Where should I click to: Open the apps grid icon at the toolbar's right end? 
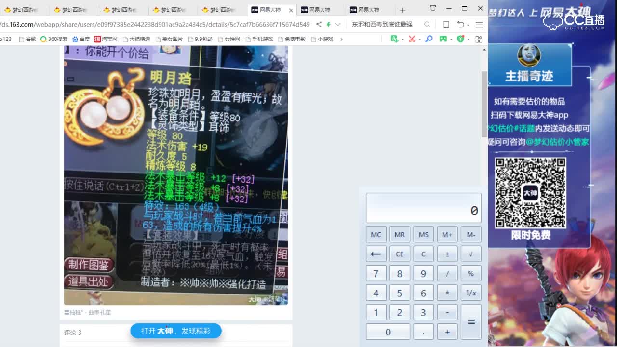(478, 39)
